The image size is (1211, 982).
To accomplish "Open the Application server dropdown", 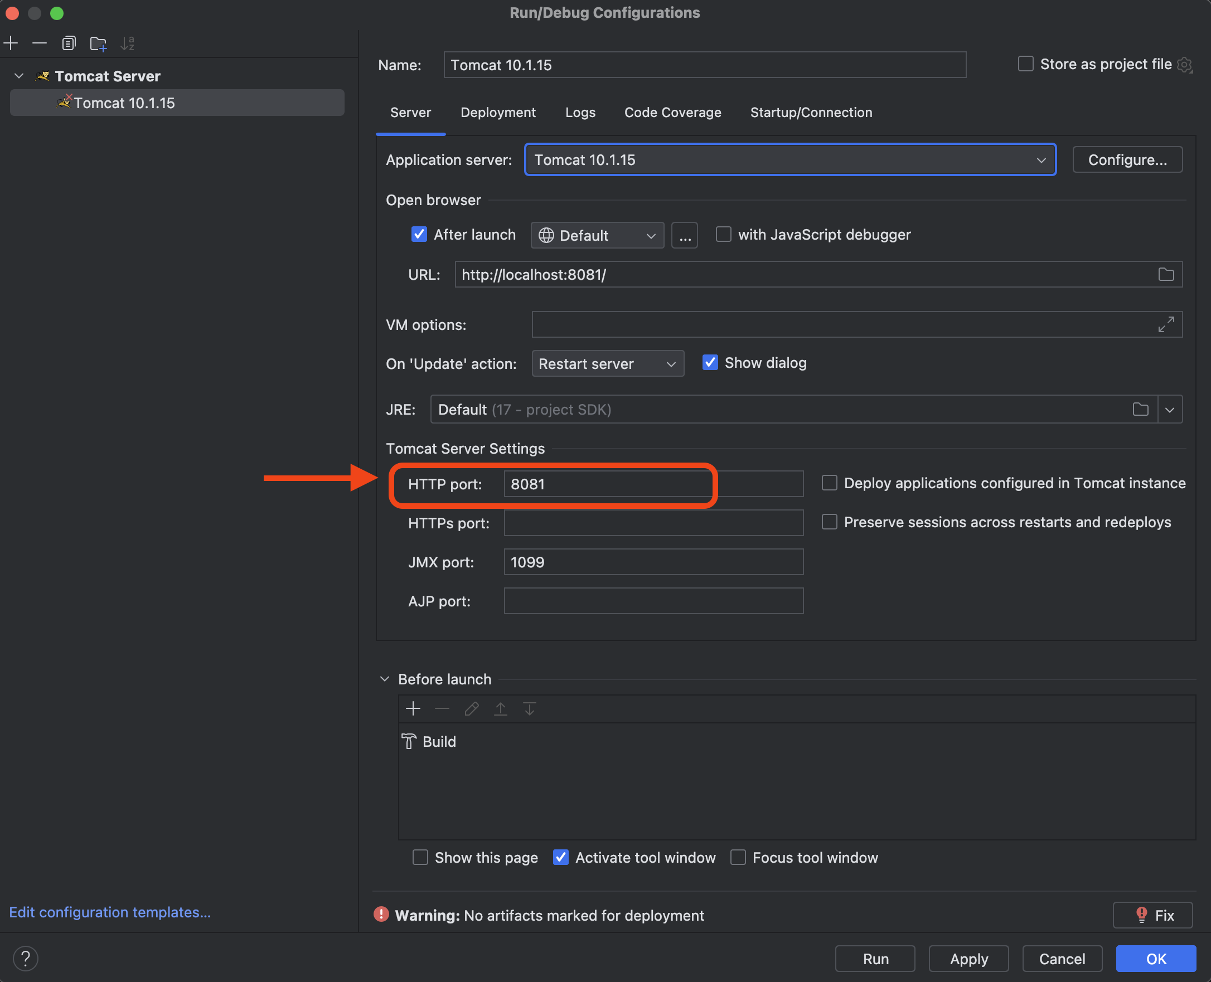I will coord(790,159).
